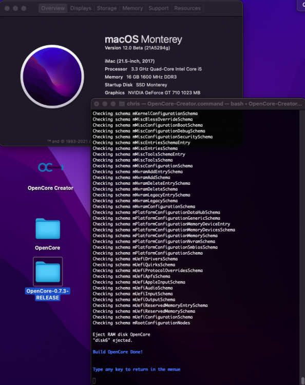Click the 'mNvramAddSchema' line
This screenshot has height=385, width=305.
pyautogui.click(x=131, y=178)
